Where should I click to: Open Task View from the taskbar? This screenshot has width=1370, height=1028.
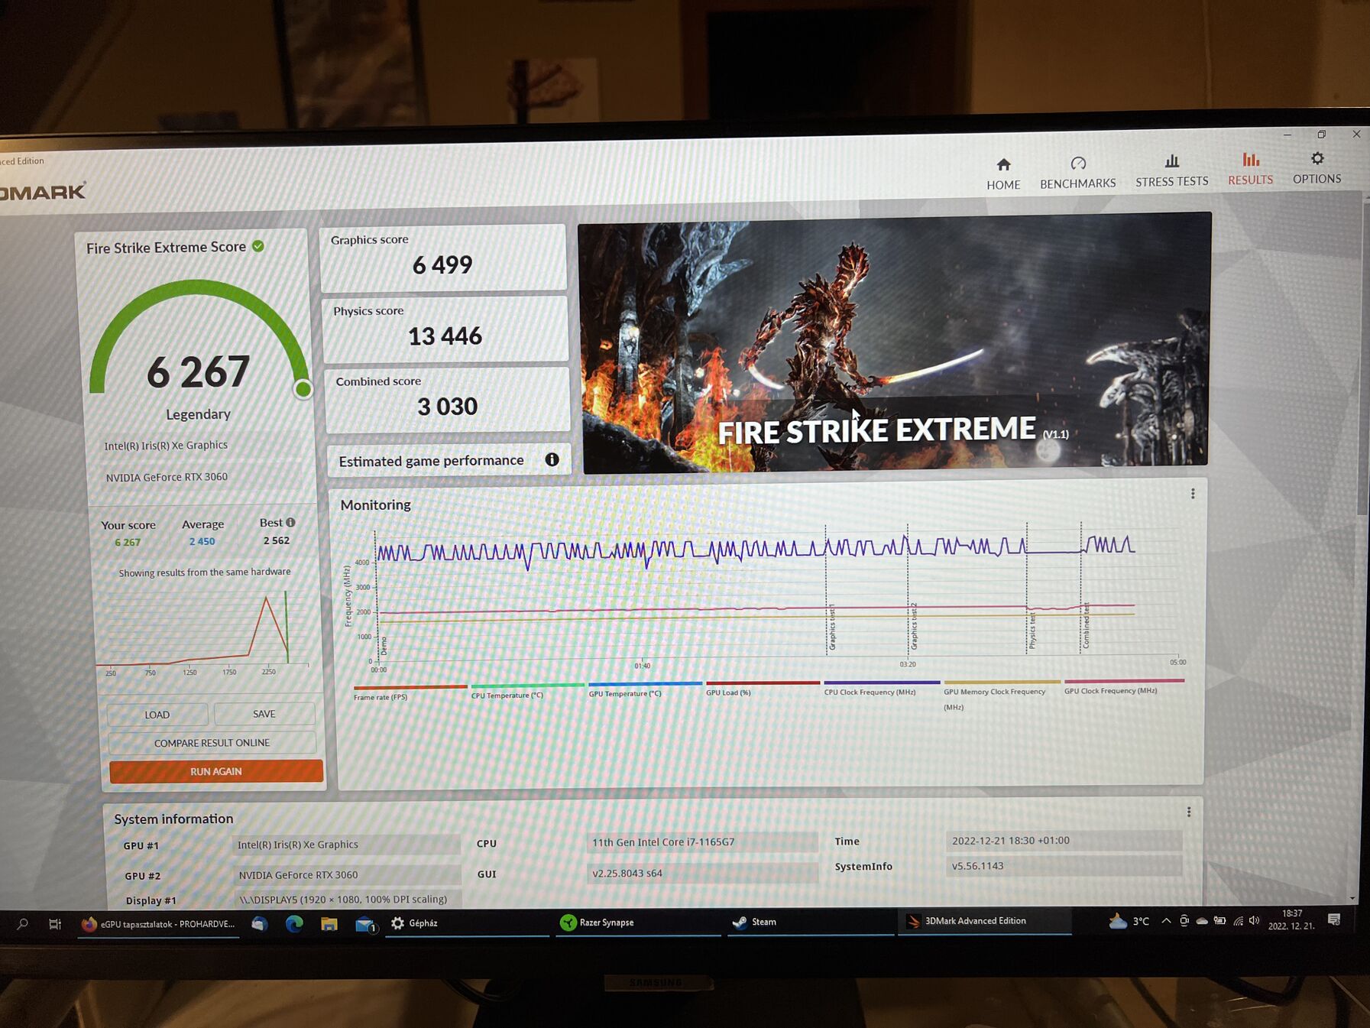[55, 924]
